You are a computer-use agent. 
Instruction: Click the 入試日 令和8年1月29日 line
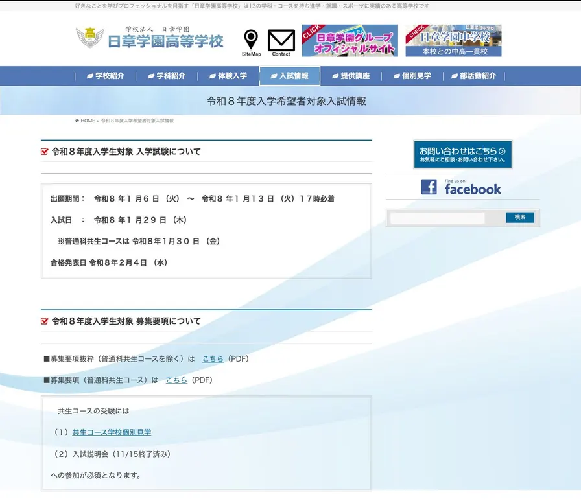click(x=119, y=220)
